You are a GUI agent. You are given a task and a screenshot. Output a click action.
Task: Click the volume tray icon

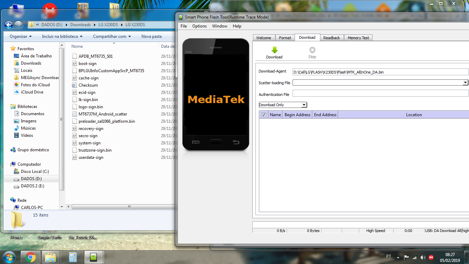423,257
